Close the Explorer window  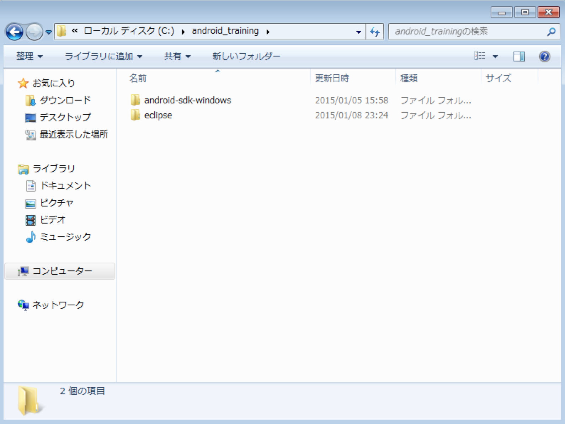[x=549, y=12]
